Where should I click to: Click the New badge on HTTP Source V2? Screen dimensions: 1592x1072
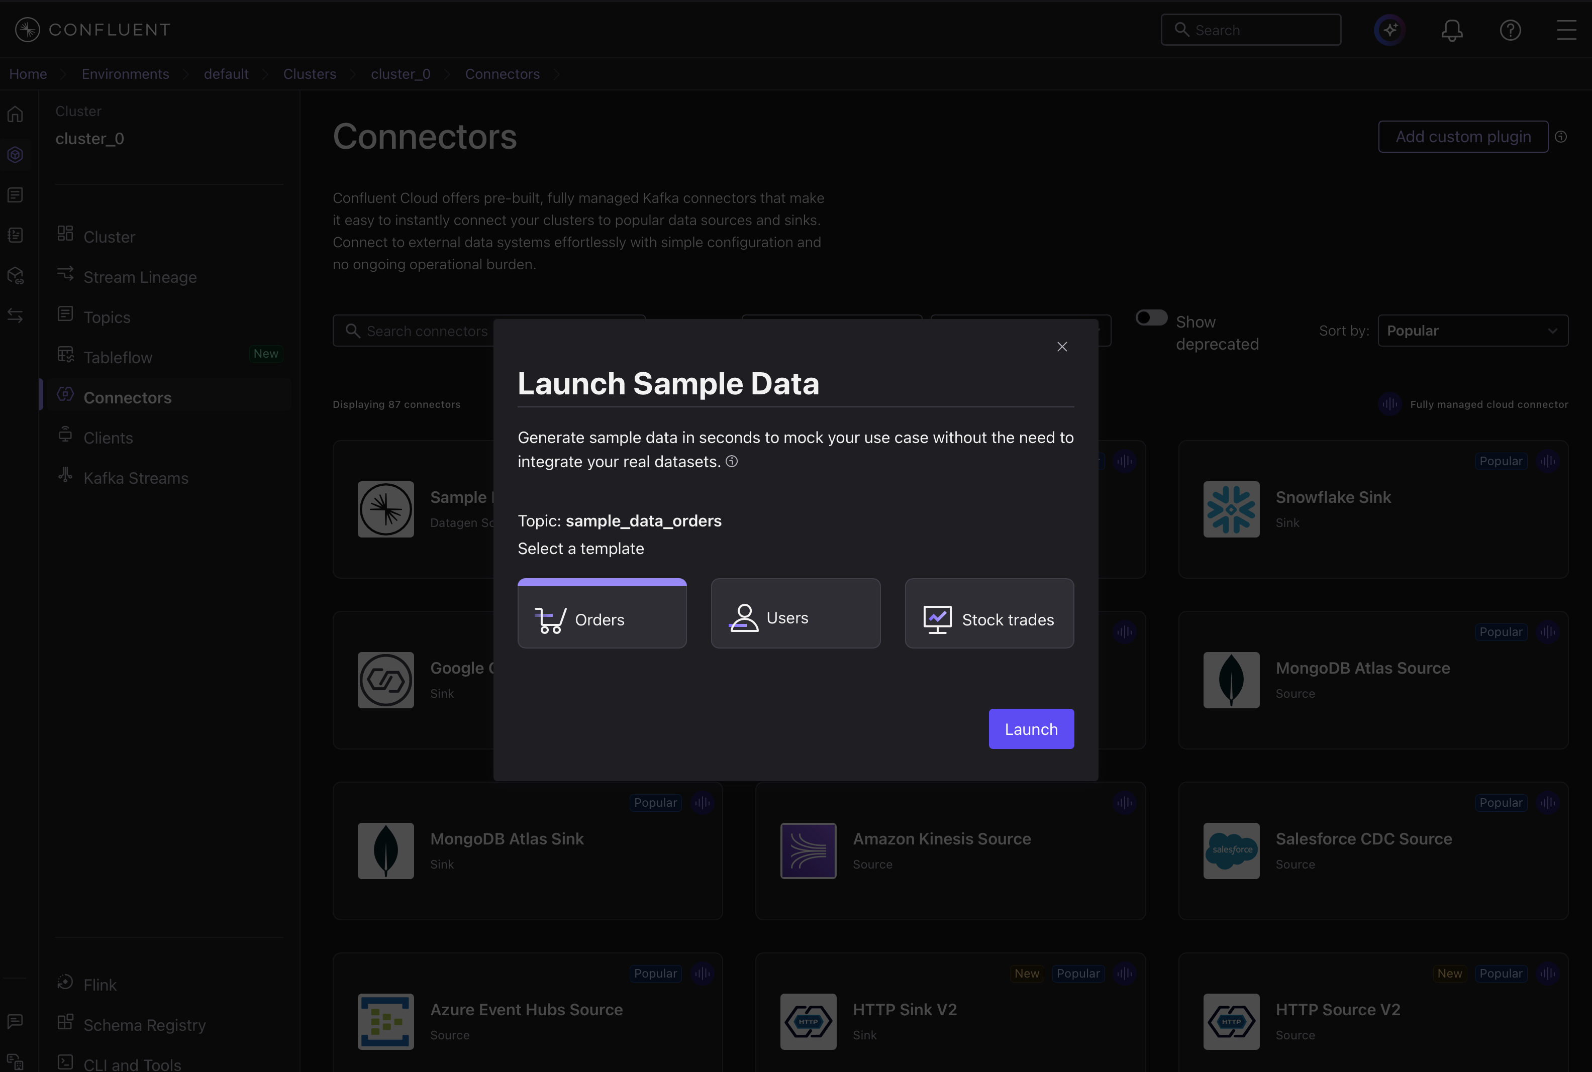(x=1449, y=974)
